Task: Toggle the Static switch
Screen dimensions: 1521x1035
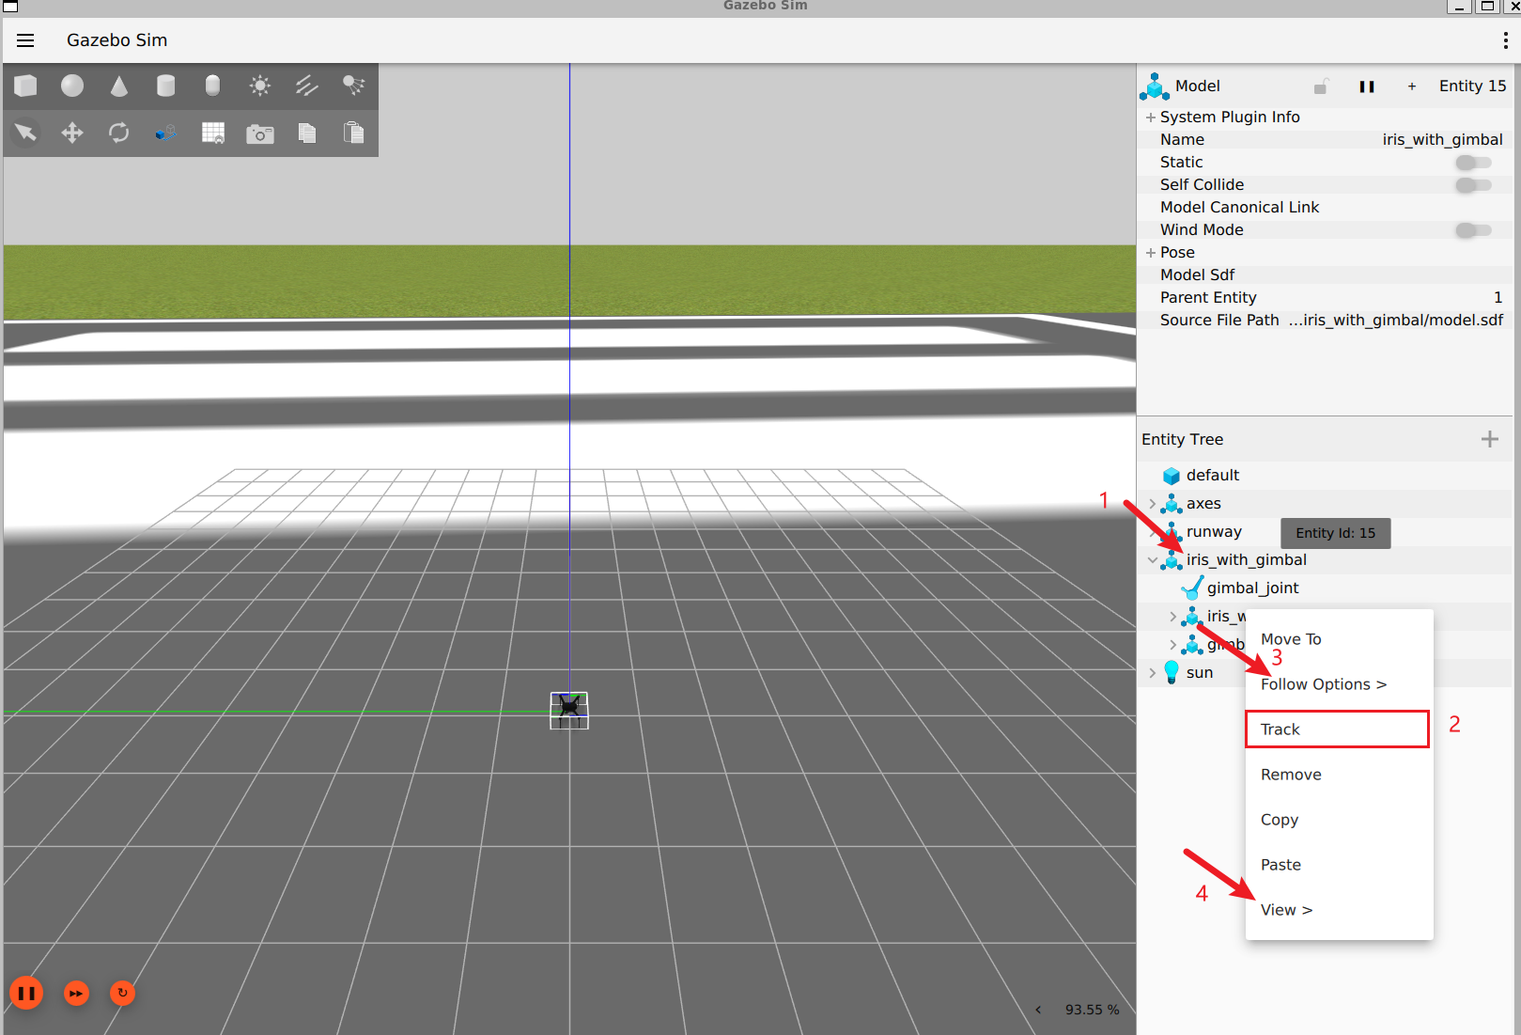Action: (1472, 163)
